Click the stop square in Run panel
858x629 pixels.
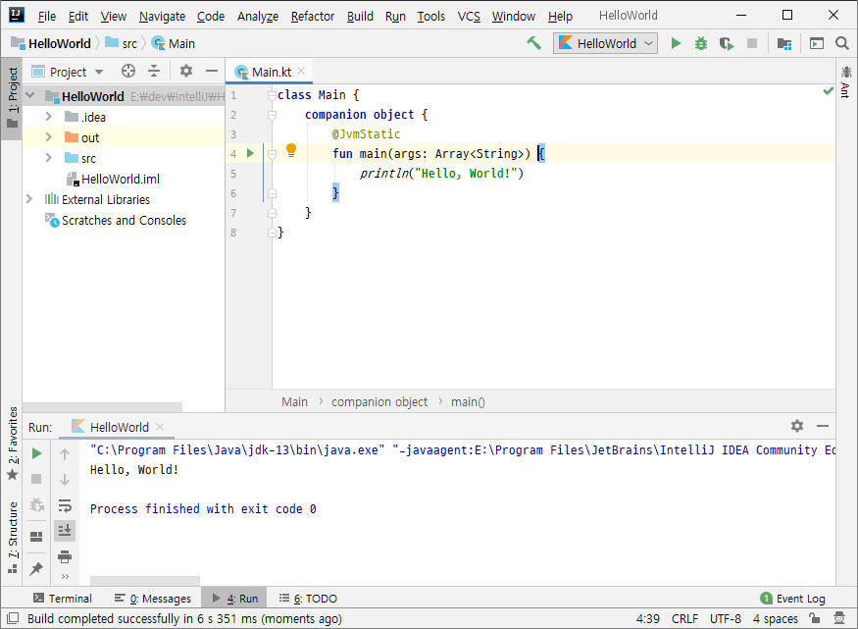point(36,479)
